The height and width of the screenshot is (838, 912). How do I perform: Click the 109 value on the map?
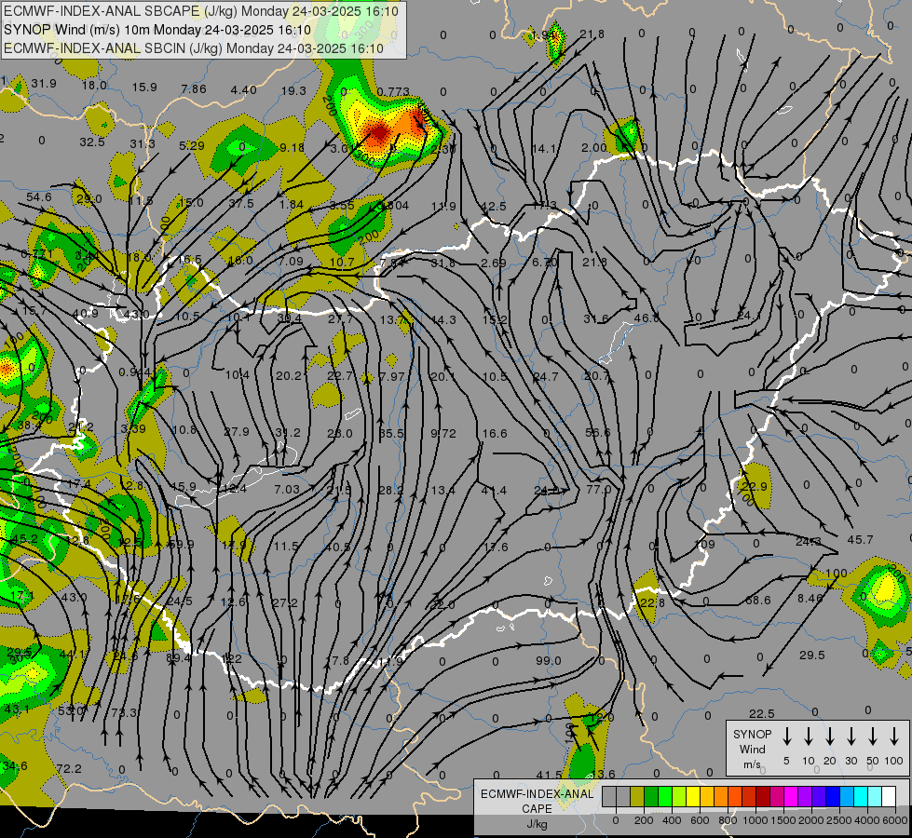pyautogui.click(x=705, y=545)
